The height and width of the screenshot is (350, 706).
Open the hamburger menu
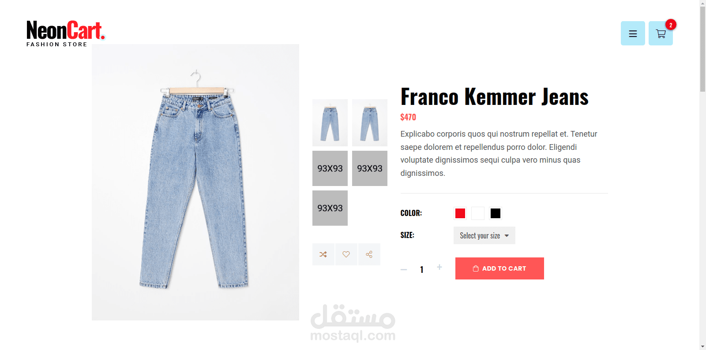tap(633, 34)
